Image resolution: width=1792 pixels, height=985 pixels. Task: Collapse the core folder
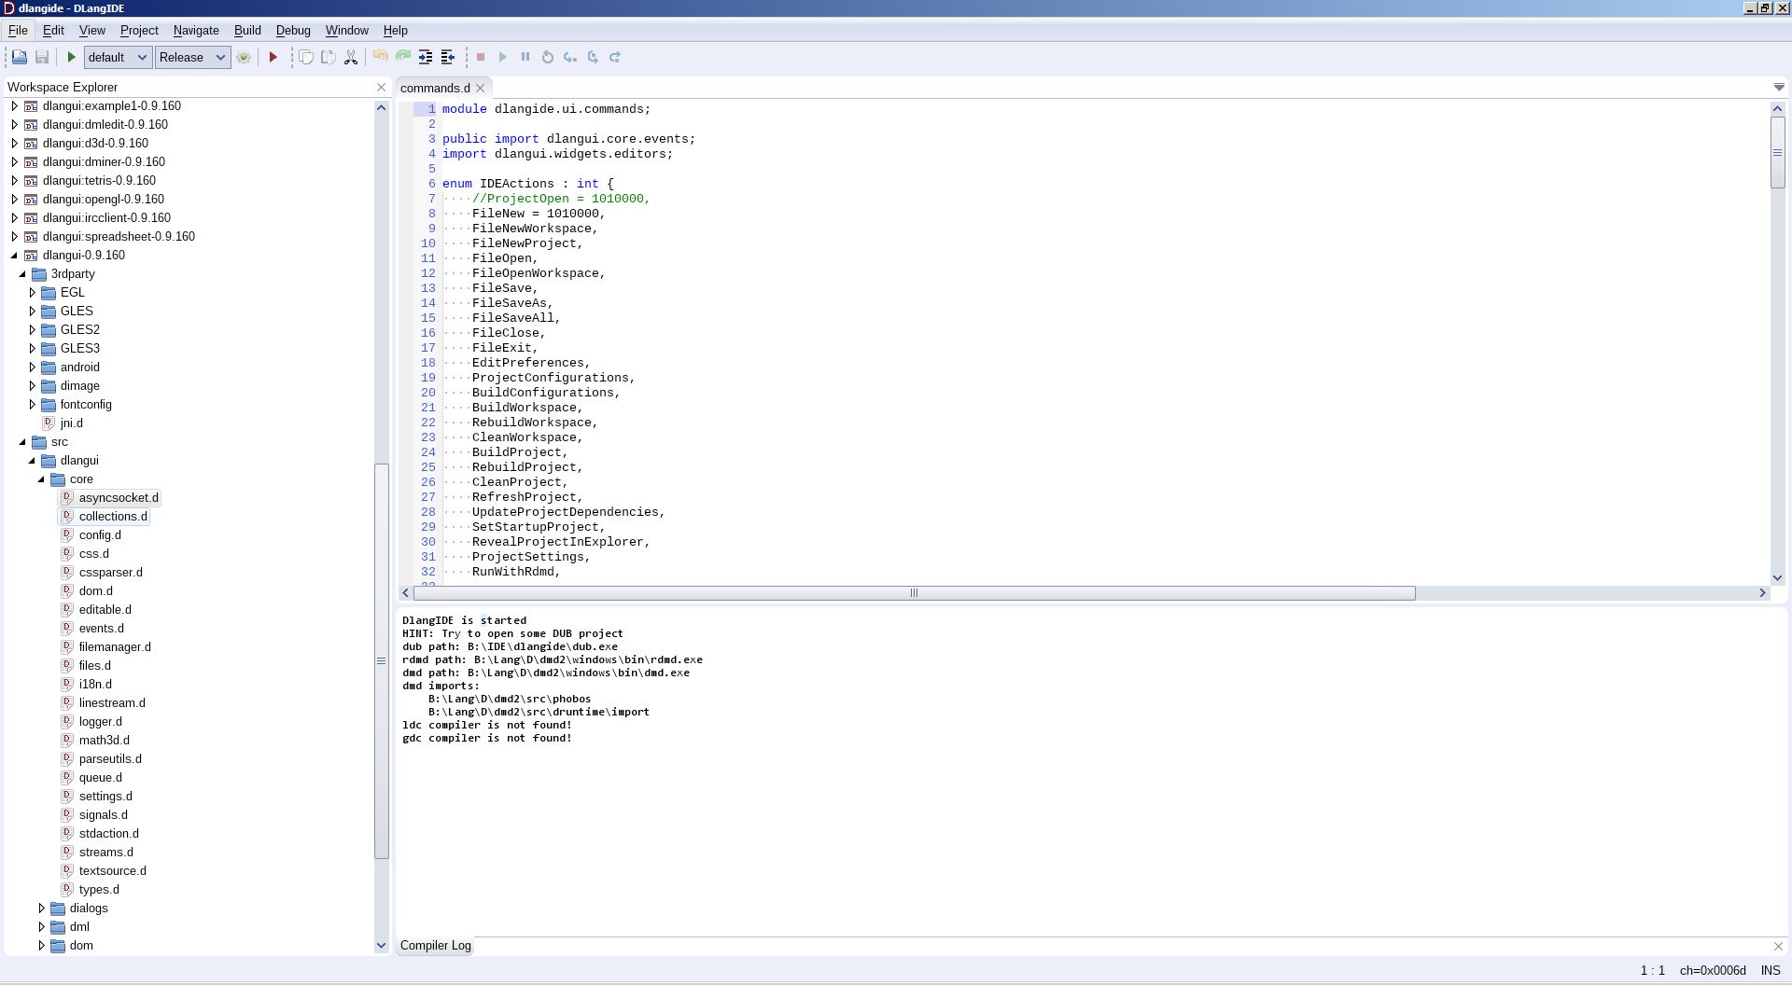pyautogui.click(x=41, y=479)
